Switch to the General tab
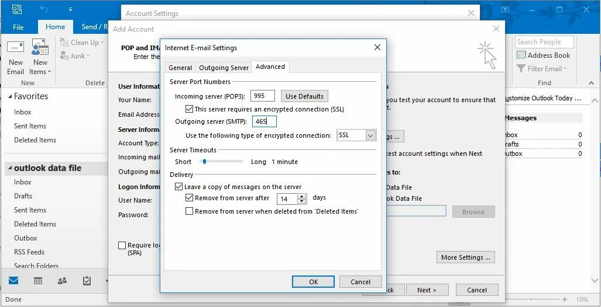The height and width of the screenshot is (307, 601). 180,68
